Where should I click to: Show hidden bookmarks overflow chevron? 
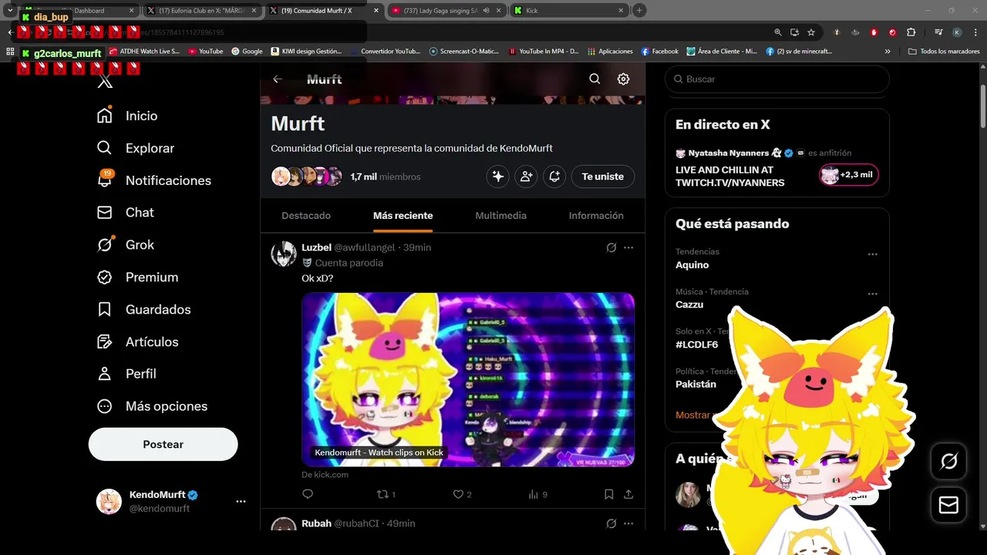pos(888,52)
